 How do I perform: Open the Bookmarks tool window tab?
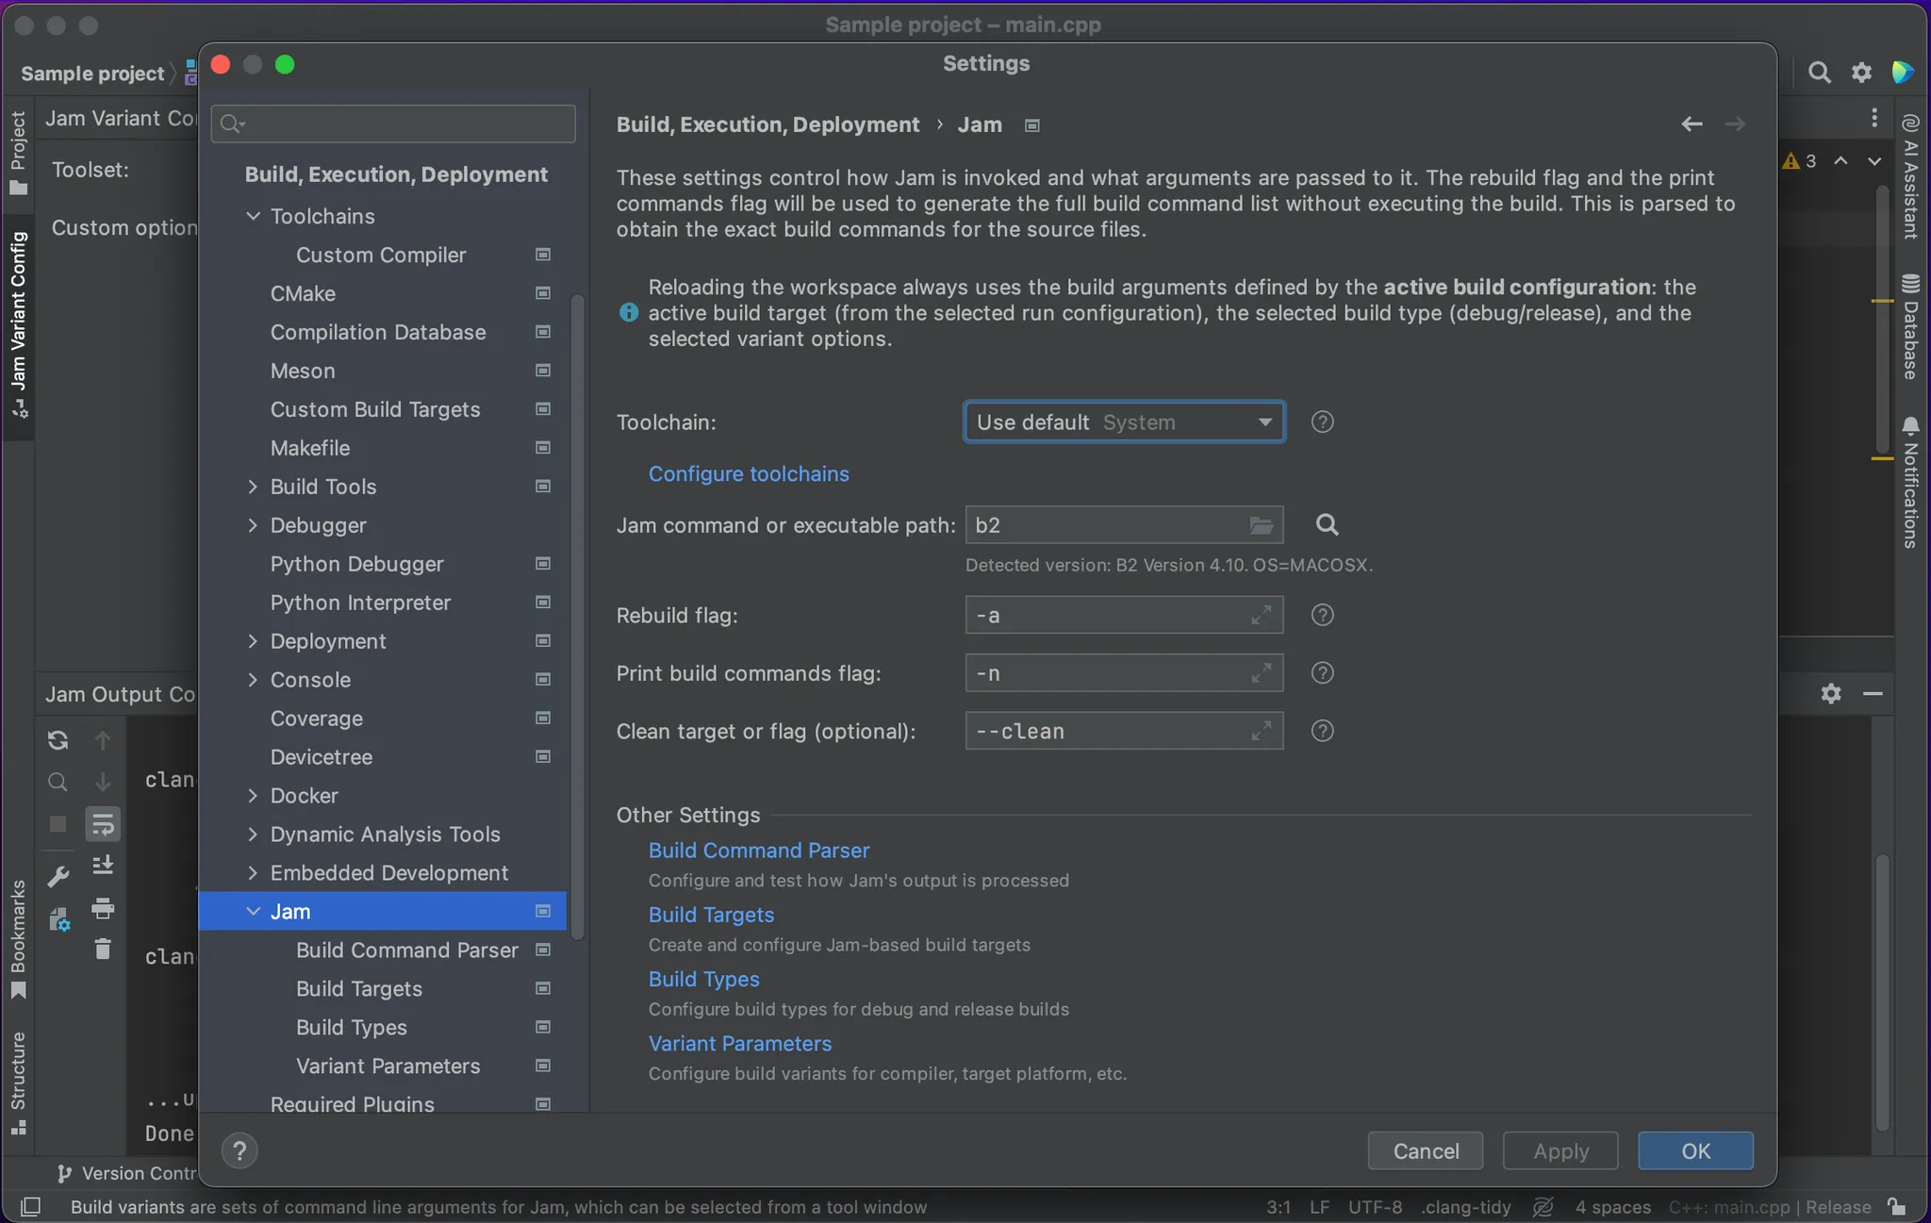pos(18,939)
